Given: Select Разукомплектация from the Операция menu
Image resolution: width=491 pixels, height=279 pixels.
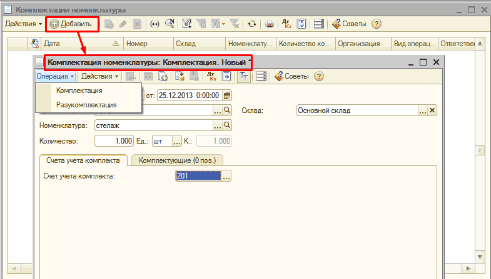Looking at the screenshot, I should click(x=86, y=105).
